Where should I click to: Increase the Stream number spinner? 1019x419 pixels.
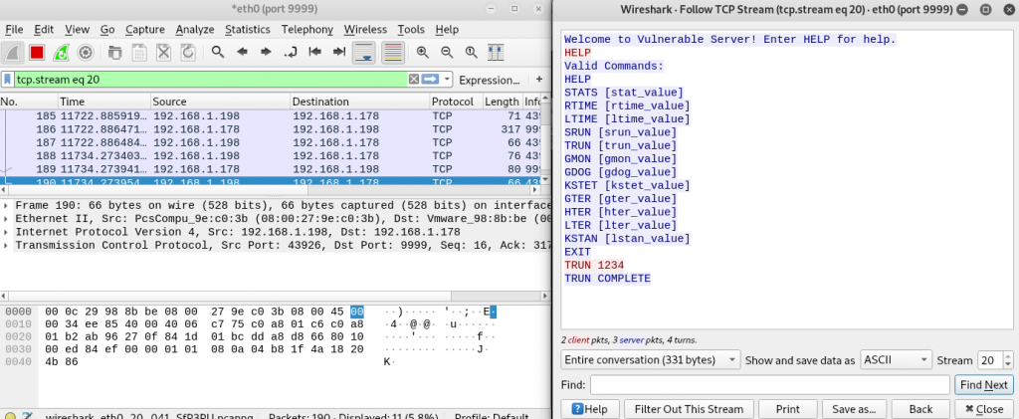tap(1008, 356)
